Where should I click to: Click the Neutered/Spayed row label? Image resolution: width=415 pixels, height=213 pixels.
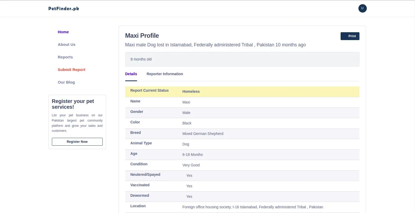point(145,174)
